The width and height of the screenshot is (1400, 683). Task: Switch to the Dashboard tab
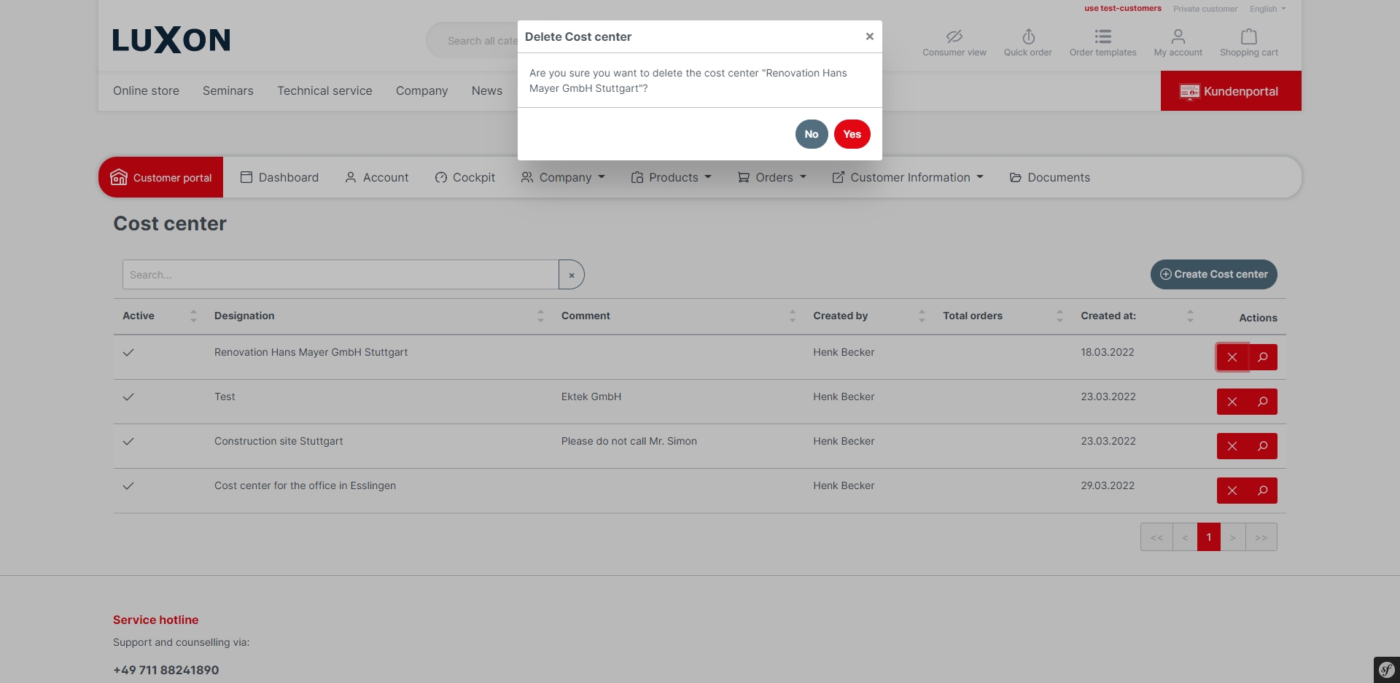pos(279,178)
